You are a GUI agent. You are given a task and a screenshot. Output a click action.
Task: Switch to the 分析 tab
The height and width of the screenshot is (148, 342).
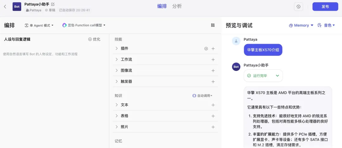click(x=177, y=6)
